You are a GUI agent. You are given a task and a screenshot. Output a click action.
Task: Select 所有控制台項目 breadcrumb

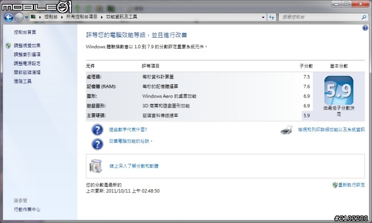click(81, 17)
